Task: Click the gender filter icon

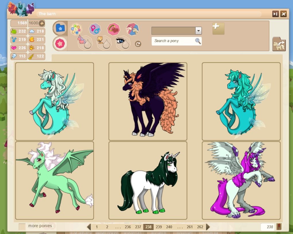Action: (x=95, y=29)
